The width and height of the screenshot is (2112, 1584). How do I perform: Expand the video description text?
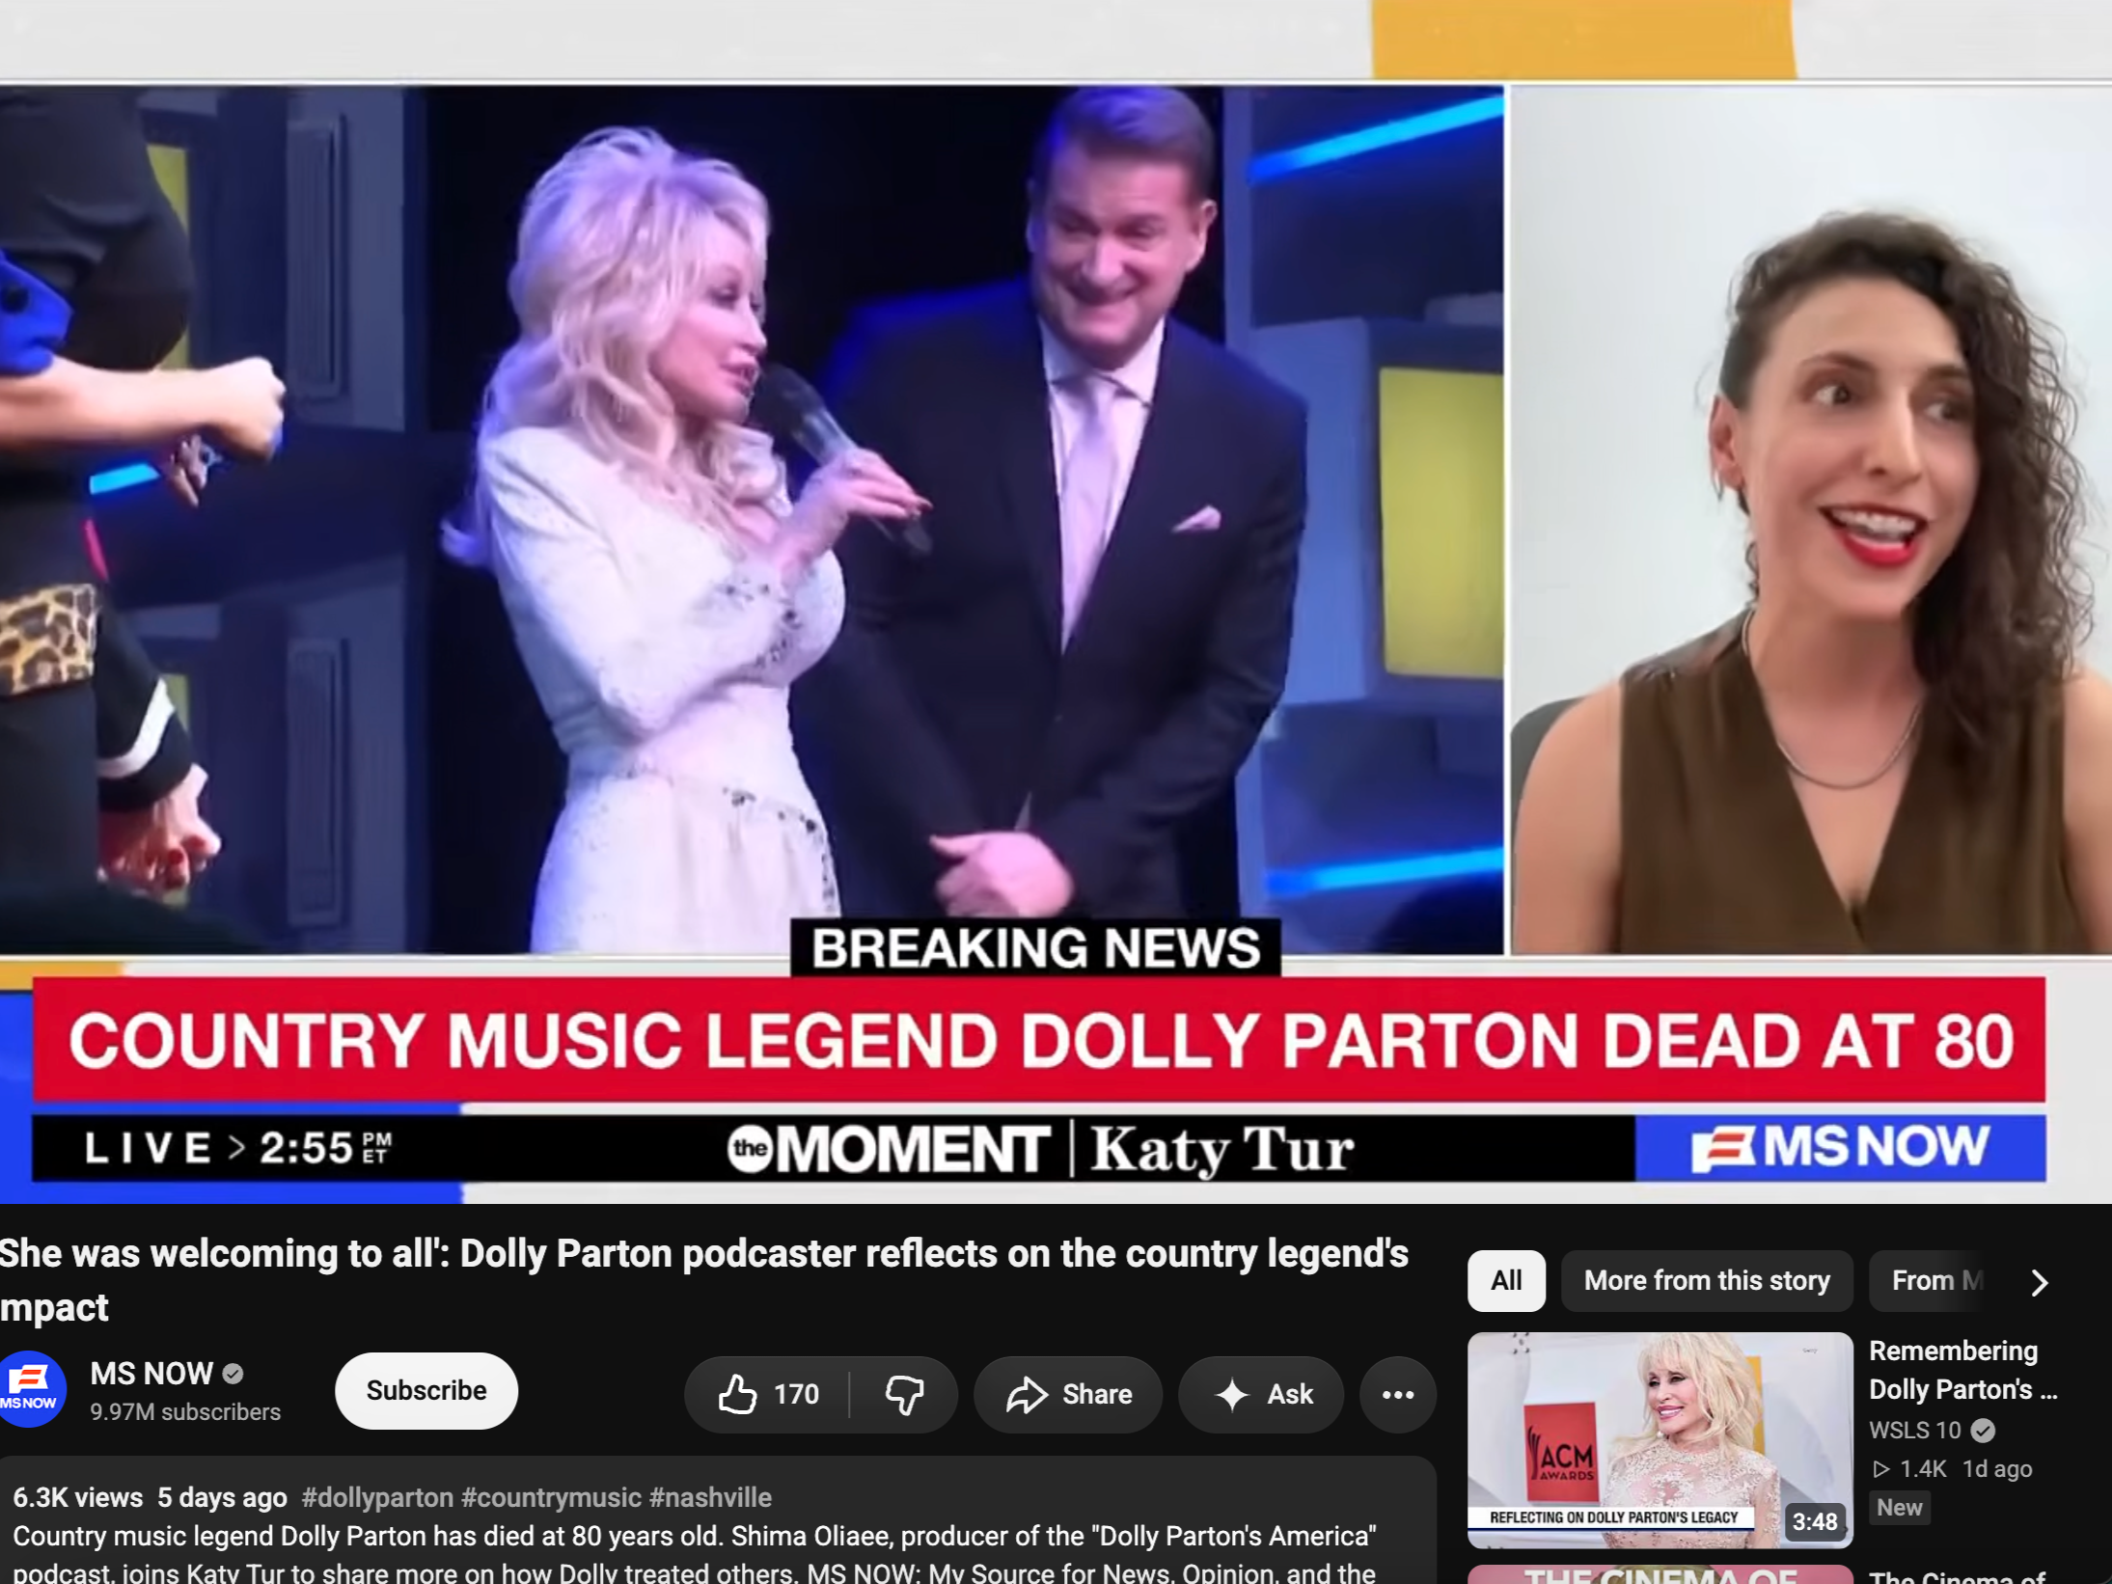click(x=695, y=1554)
